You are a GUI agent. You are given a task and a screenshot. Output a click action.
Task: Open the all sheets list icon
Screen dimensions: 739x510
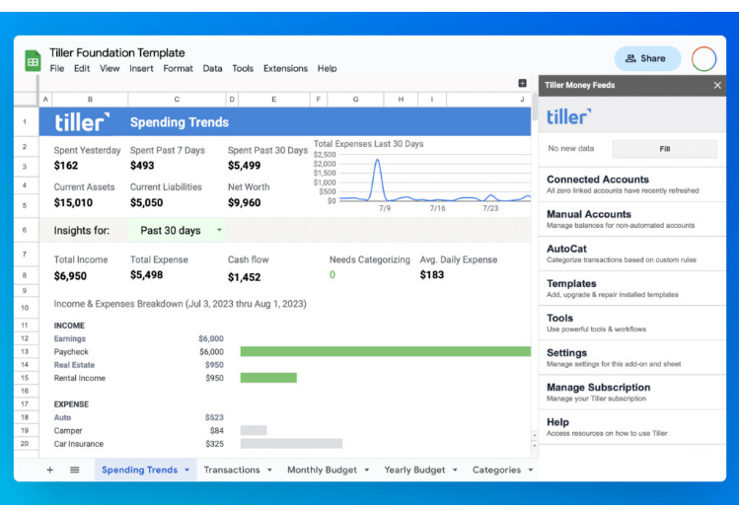(74, 470)
